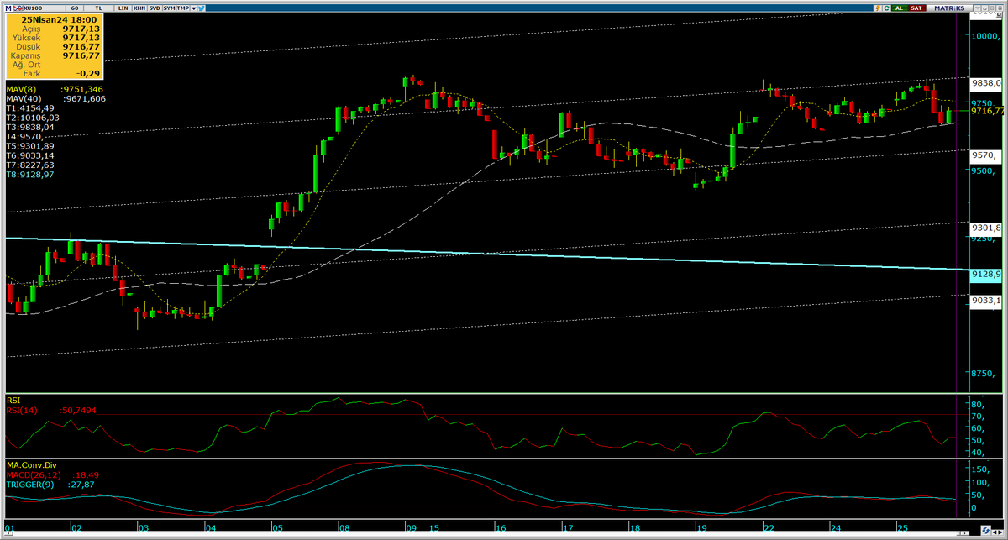The width and height of the screenshot is (1008, 540).
Task: Click the green AL buy button
Action: click(900, 8)
